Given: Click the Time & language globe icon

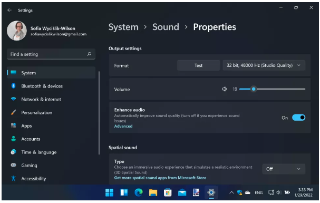Looking at the screenshot, I should (14, 152).
